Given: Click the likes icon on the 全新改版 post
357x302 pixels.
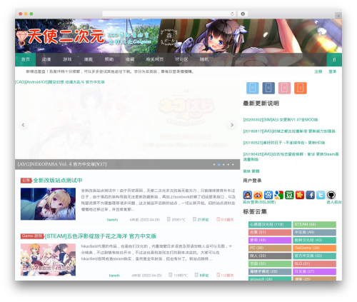Looking at the screenshot, I should point(218,219).
